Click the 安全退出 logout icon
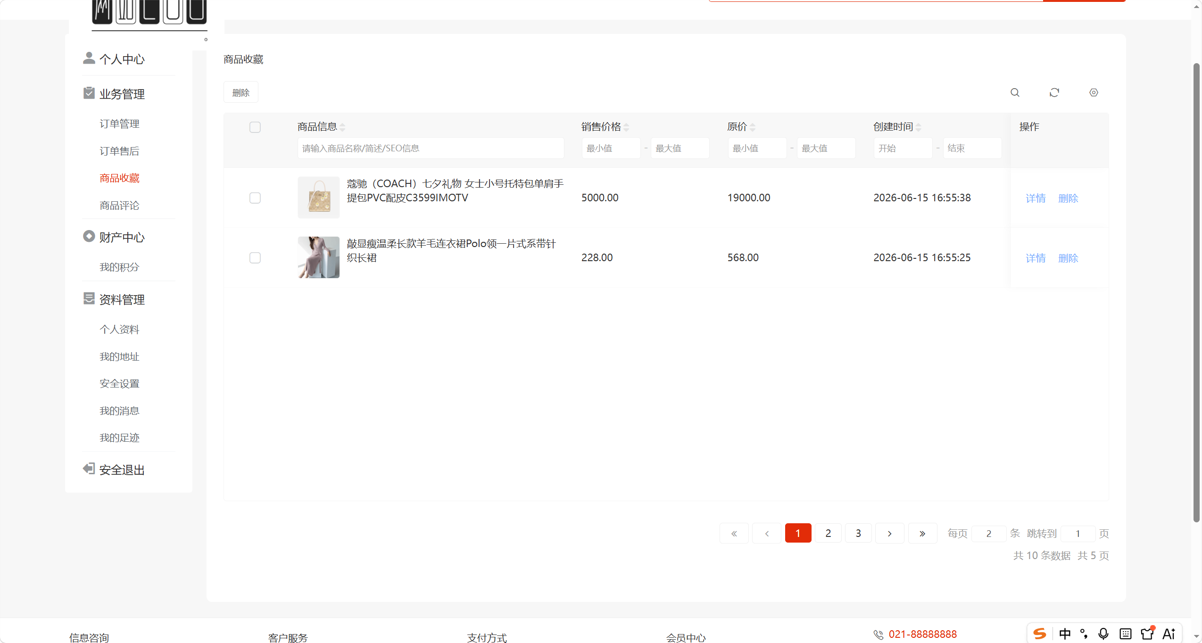This screenshot has width=1202, height=643. point(89,469)
